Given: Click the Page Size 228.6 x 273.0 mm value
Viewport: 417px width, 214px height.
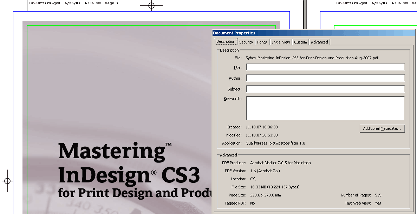Looking at the screenshot, I should coord(266,195).
